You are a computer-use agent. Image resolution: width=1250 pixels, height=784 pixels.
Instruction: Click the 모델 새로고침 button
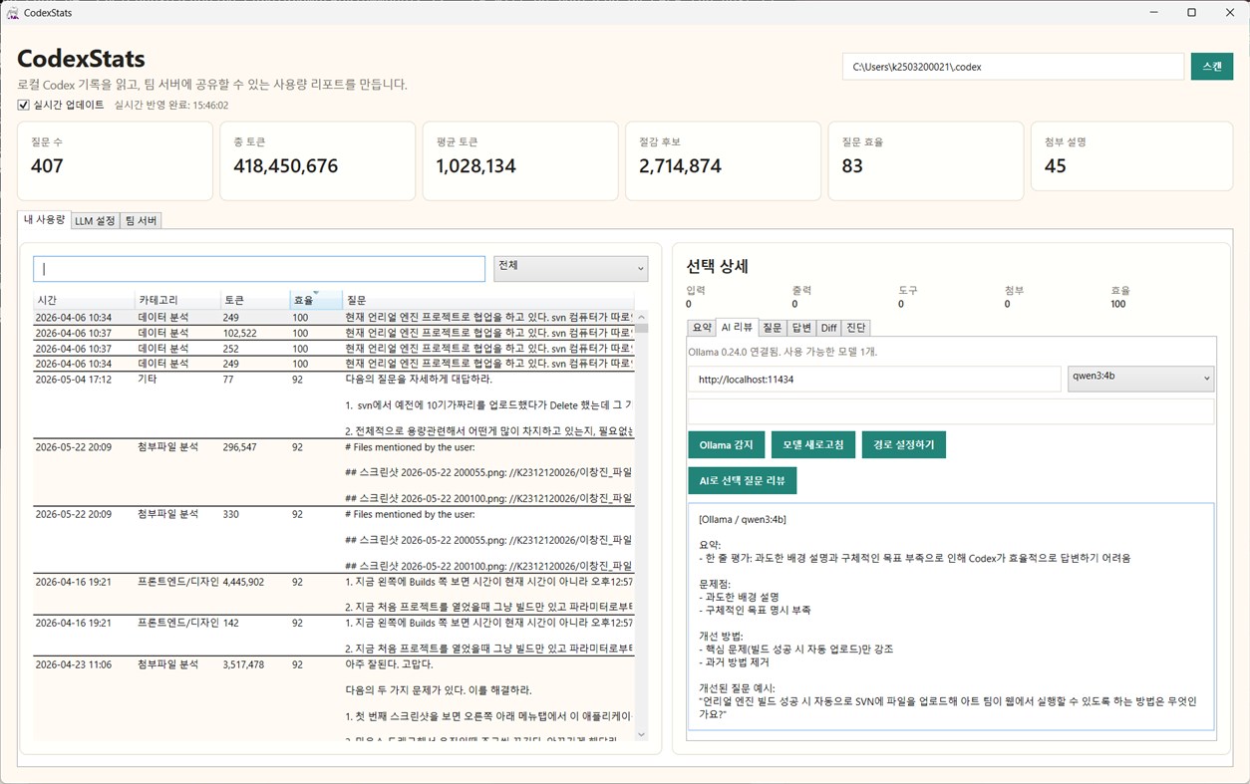point(813,444)
